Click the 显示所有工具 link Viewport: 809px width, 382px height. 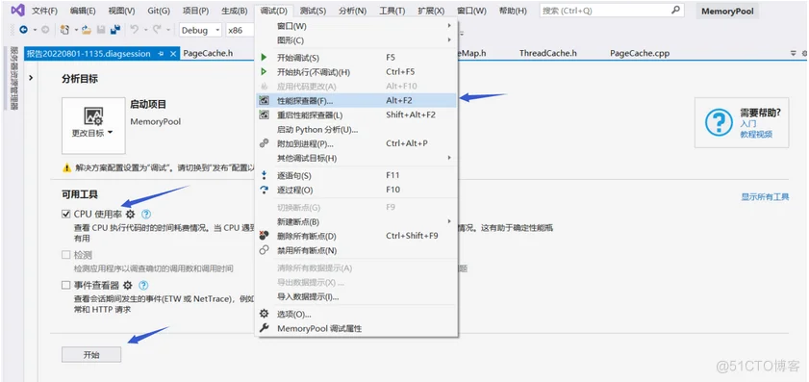[x=765, y=196]
